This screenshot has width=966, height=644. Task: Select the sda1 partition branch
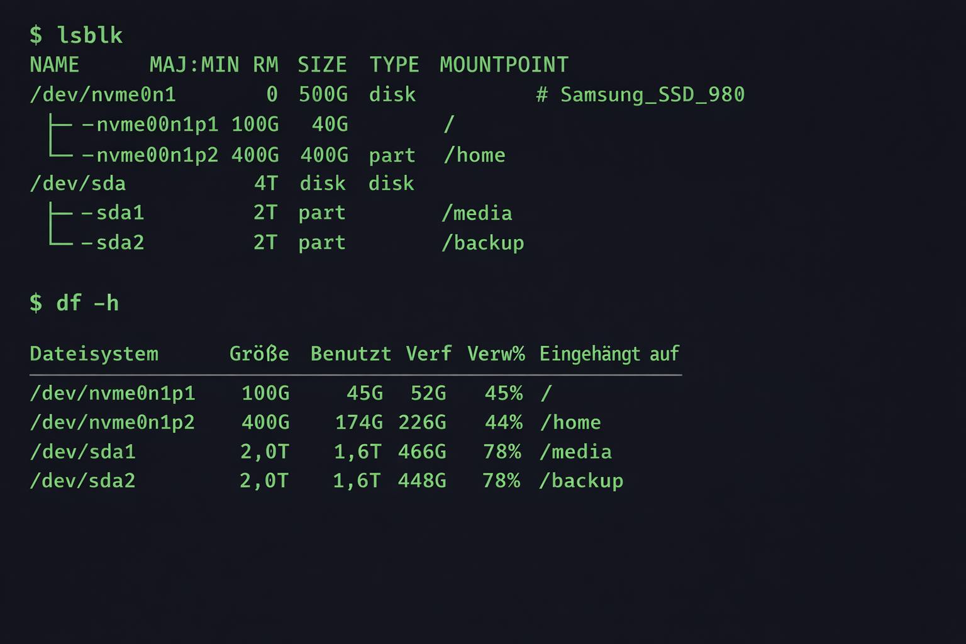[x=119, y=213]
